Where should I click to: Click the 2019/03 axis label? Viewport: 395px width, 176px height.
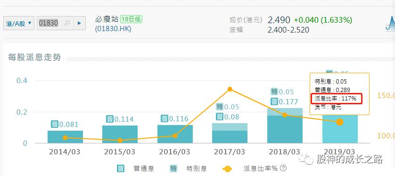click(x=339, y=152)
